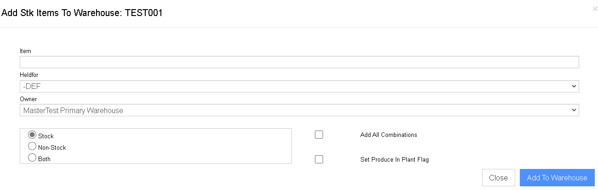Click into the Item text field
The height and width of the screenshot is (190, 598).
click(x=299, y=62)
